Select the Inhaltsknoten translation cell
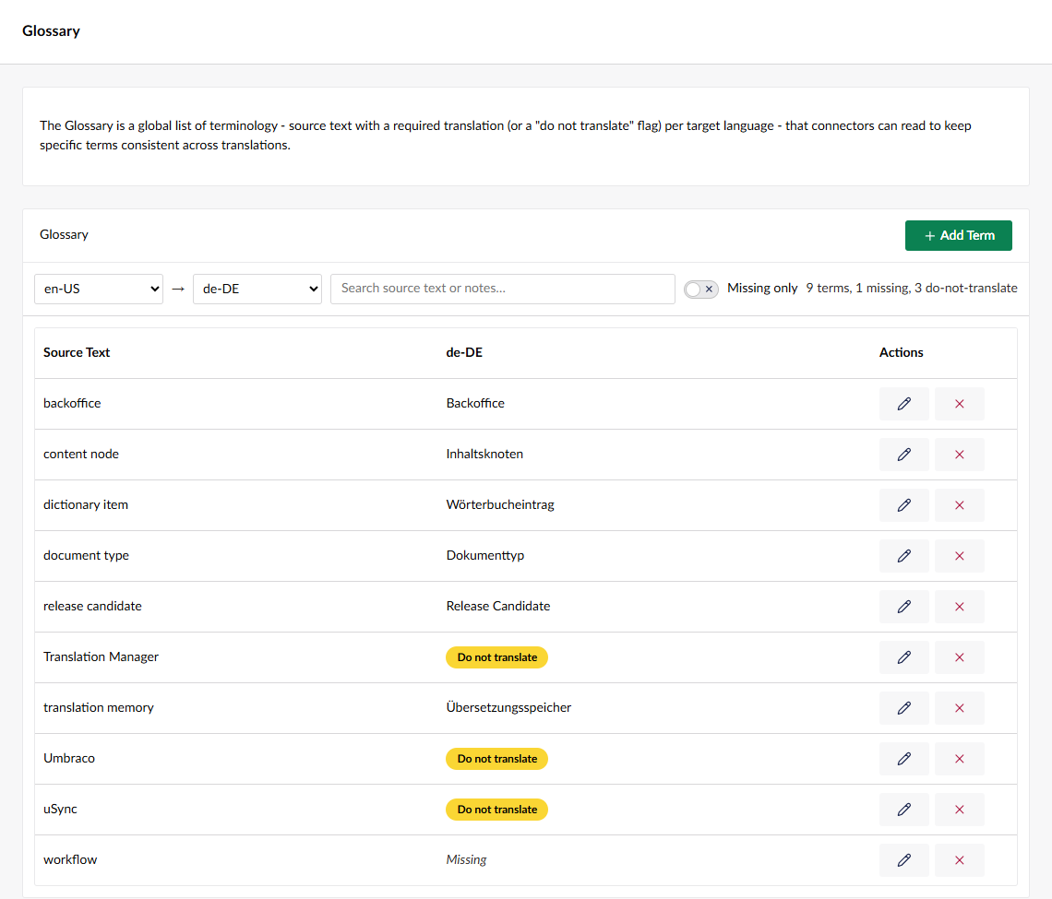 click(484, 454)
